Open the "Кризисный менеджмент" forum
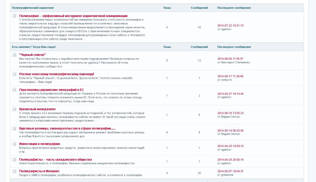This screenshot has width=316, height=182. 37,109
